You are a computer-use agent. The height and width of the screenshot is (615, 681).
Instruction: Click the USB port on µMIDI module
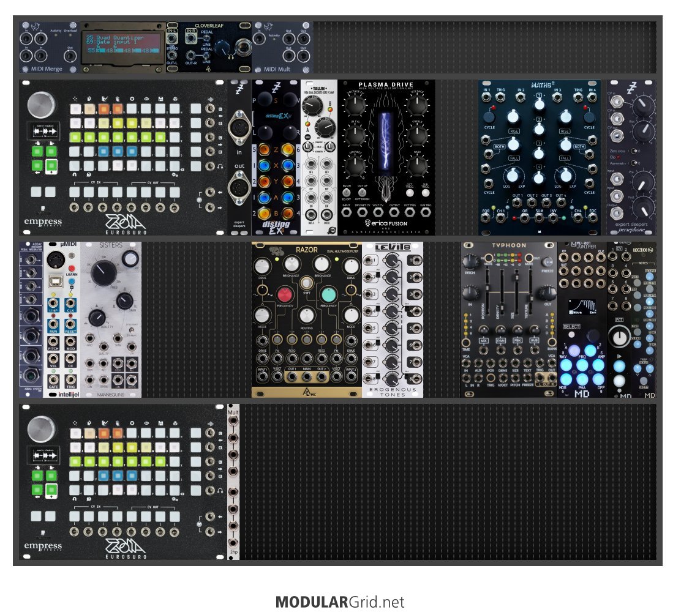click(x=55, y=281)
